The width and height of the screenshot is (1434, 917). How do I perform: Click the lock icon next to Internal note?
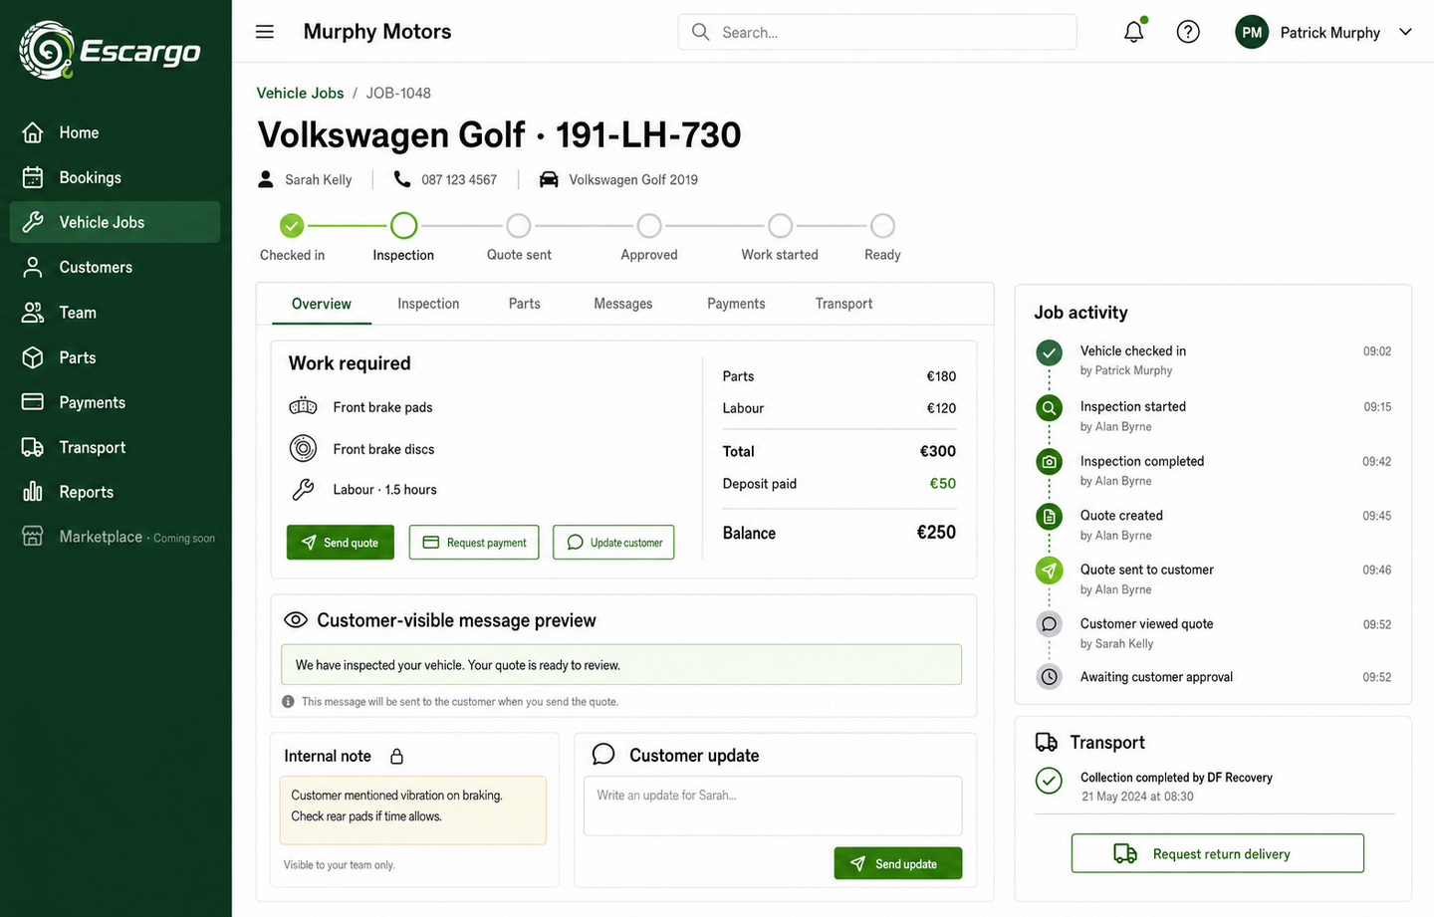tap(396, 757)
